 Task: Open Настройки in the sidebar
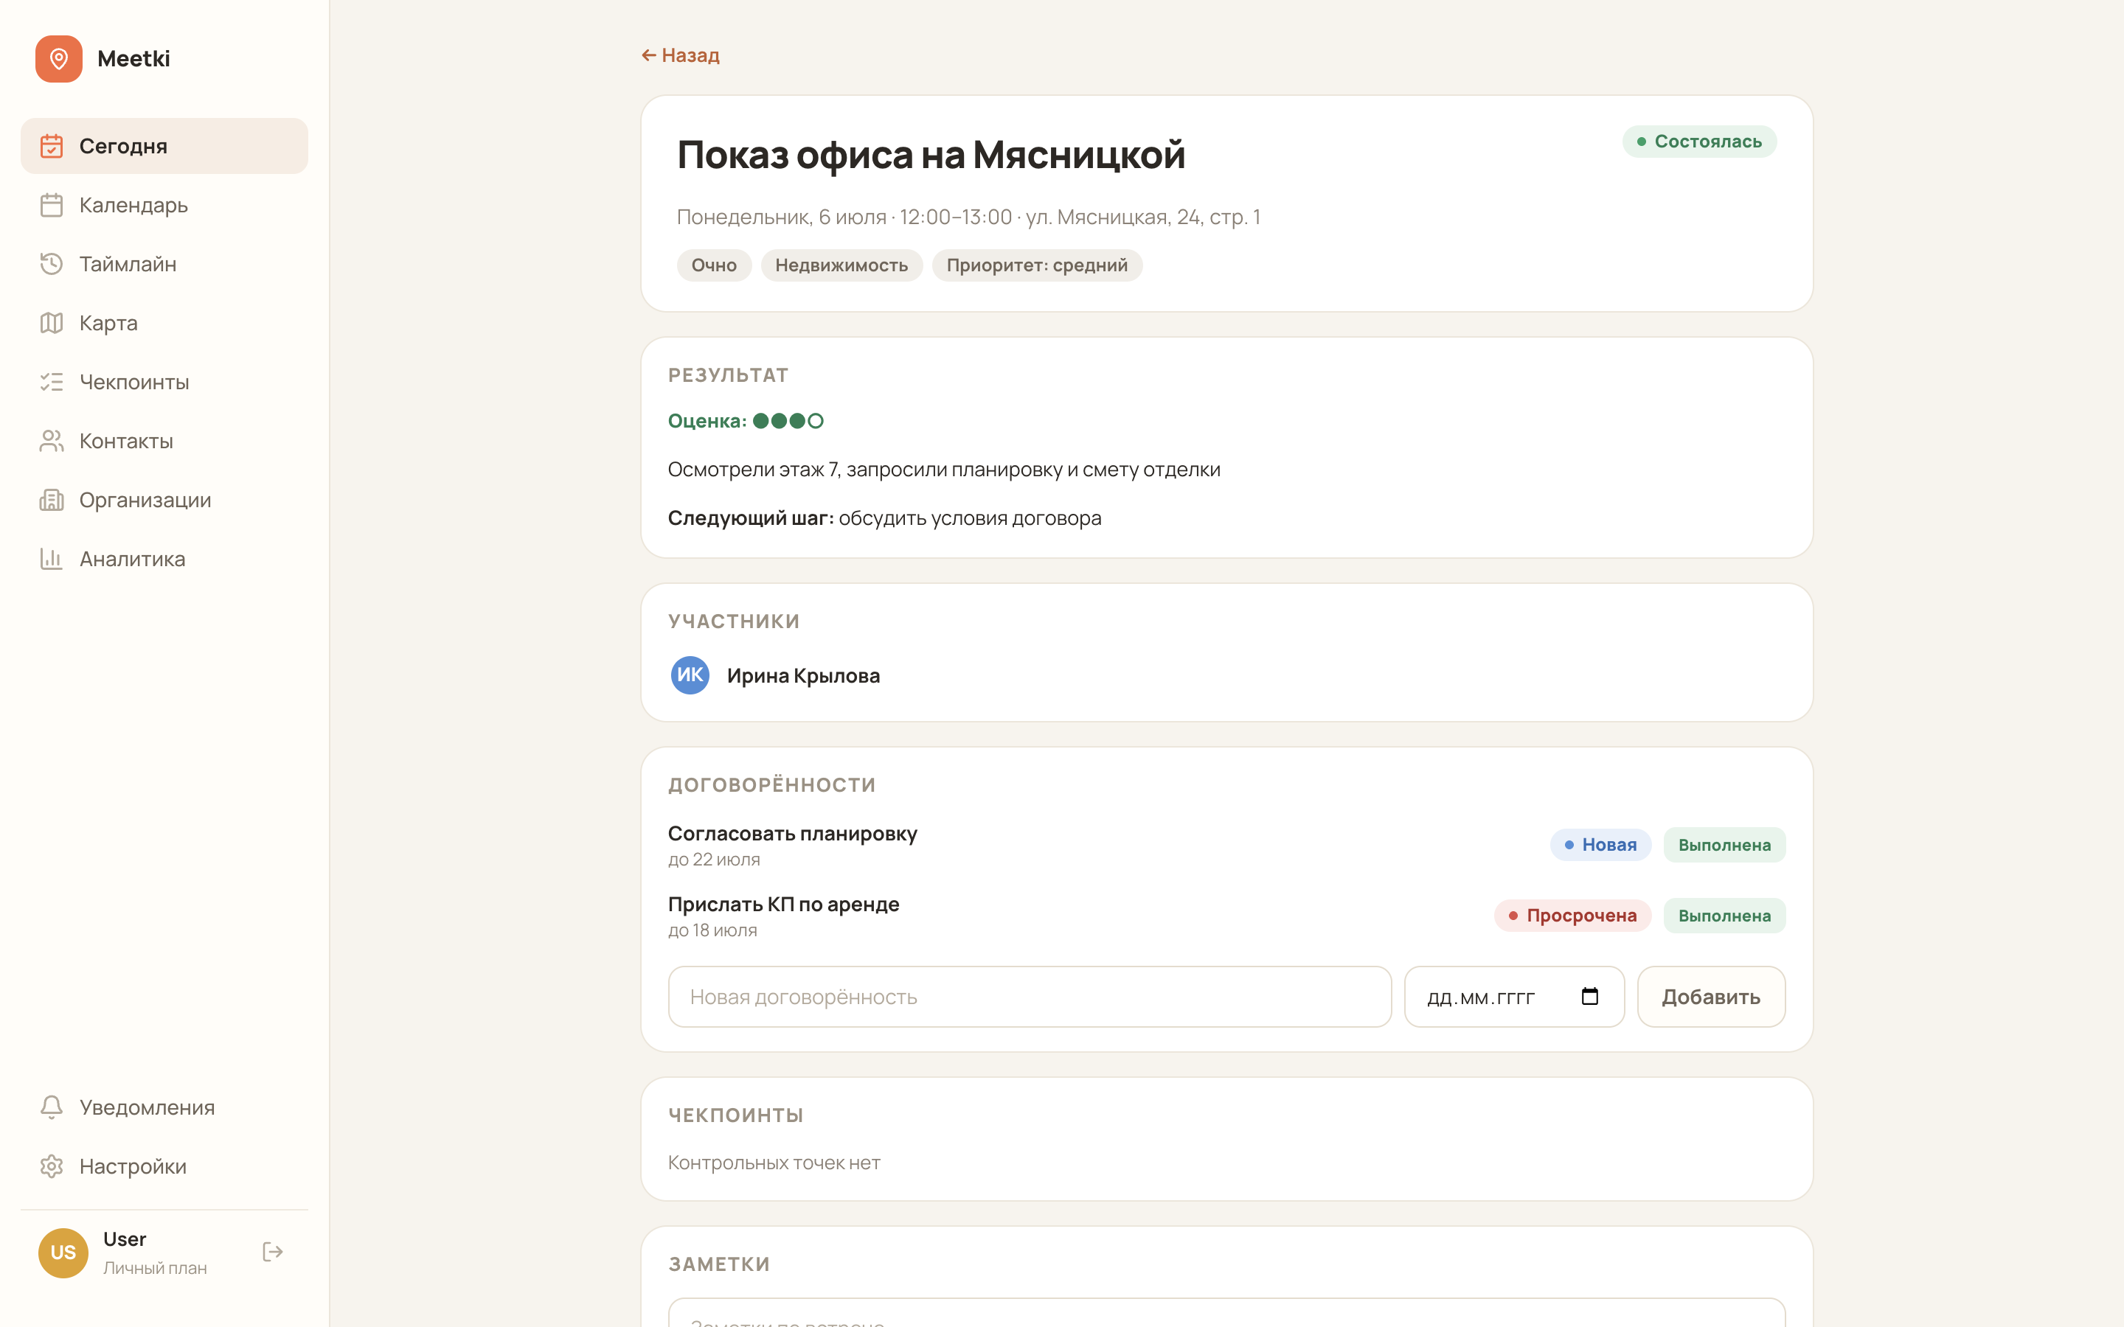click(164, 1166)
